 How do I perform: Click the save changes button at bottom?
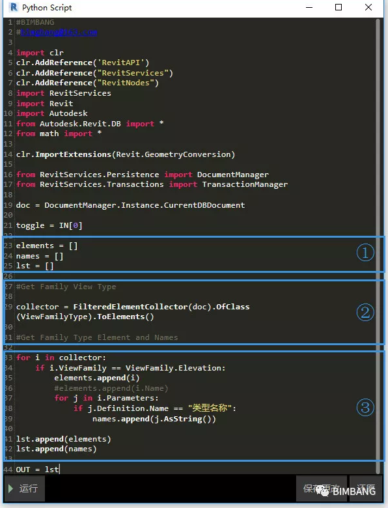322,488
